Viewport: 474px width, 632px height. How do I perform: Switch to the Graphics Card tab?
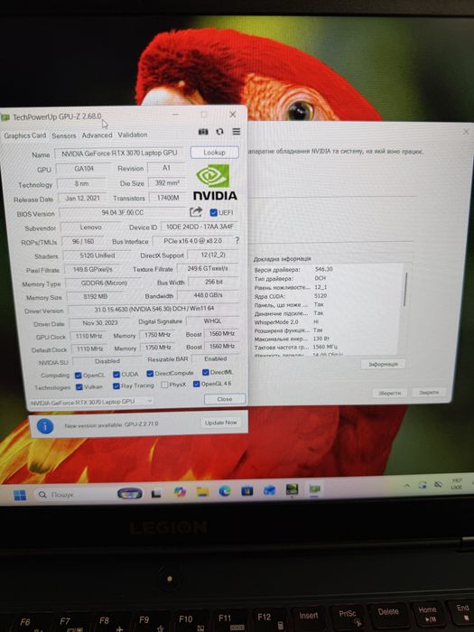(x=25, y=135)
